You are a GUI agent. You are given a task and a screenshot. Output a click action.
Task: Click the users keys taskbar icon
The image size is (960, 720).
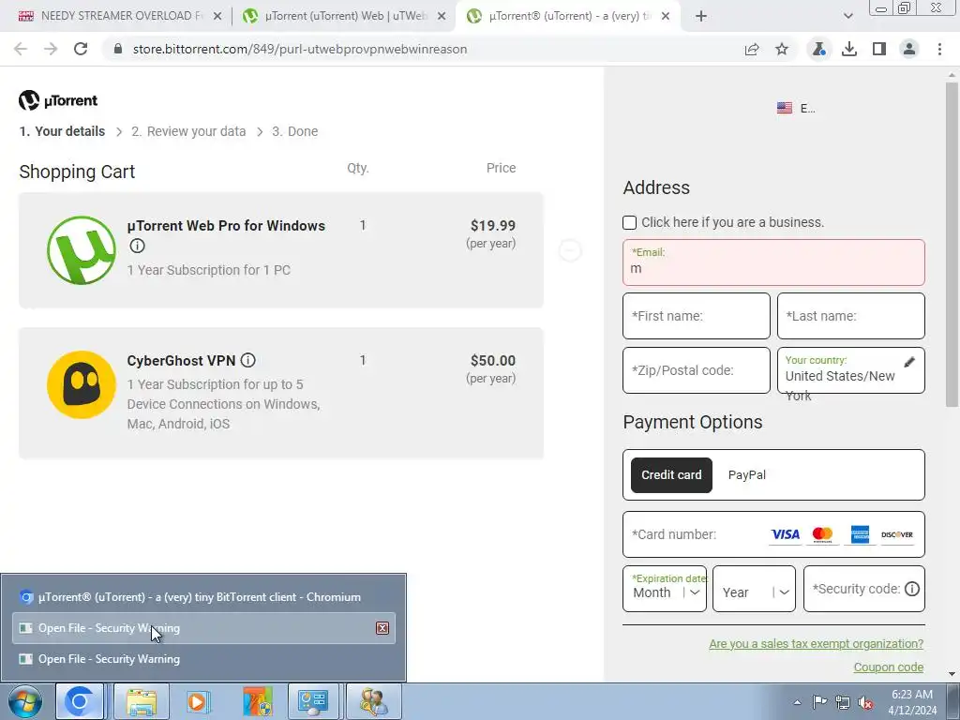[x=373, y=701]
